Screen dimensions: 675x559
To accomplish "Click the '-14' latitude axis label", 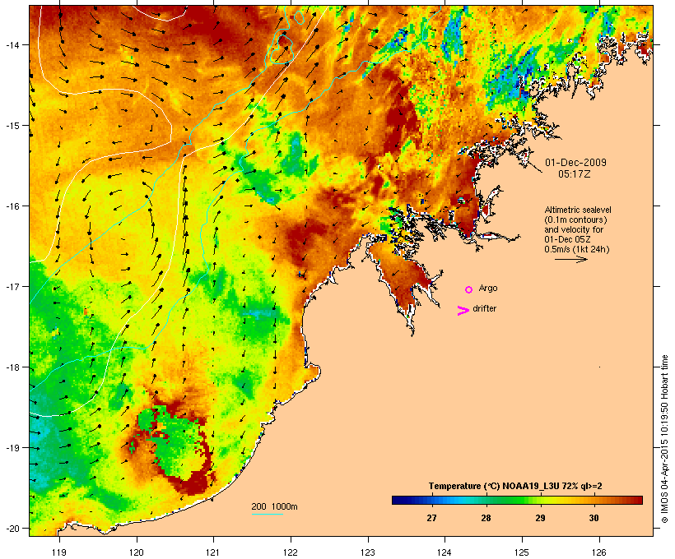I will click(x=12, y=45).
